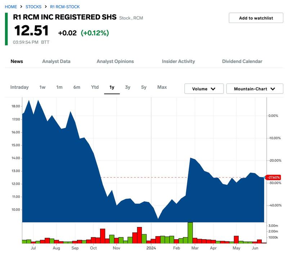Click the Add to watchlist button
Image resolution: width=288 pixels, height=254 pixels.
click(256, 18)
